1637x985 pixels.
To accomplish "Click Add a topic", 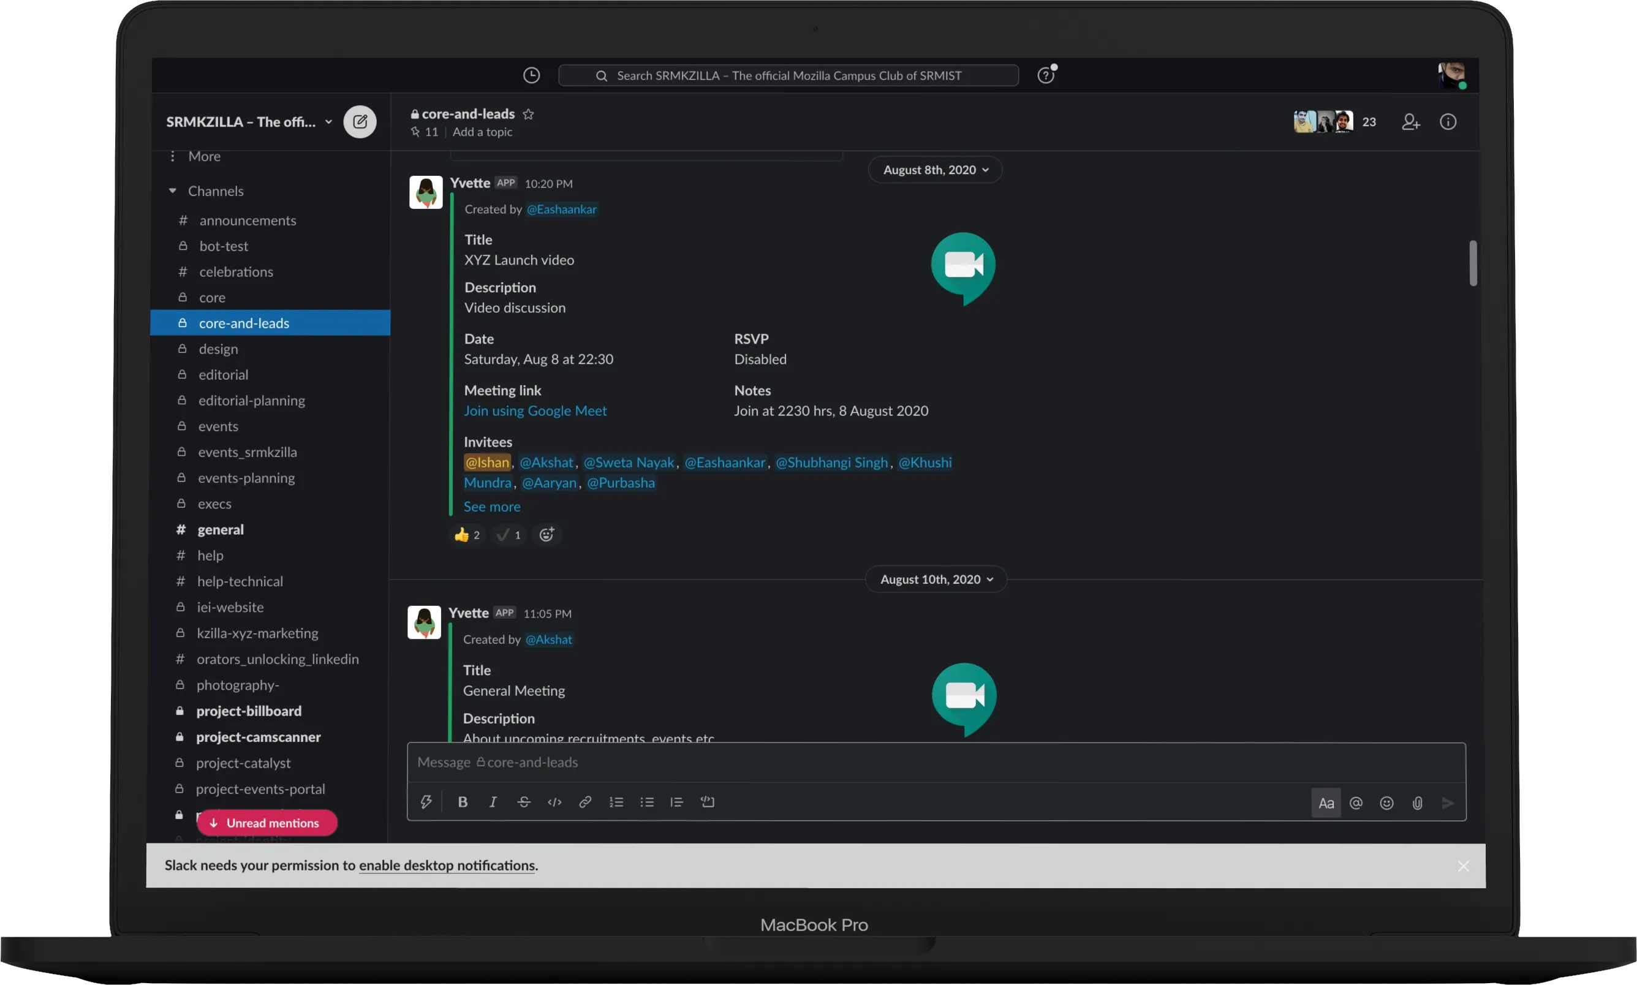I will [483, 132].
